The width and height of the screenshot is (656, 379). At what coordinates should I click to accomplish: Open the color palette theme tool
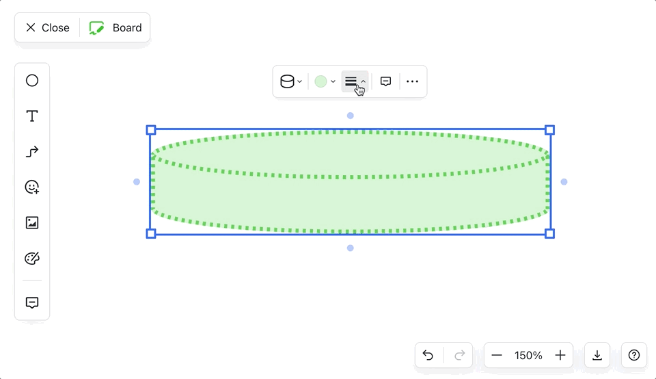point(32,258)
